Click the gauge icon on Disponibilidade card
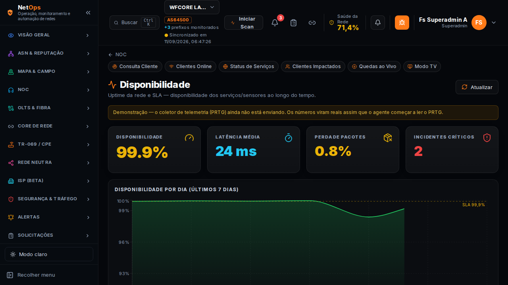This screenshot has height=285, width=508. click(x=189, y=138)
